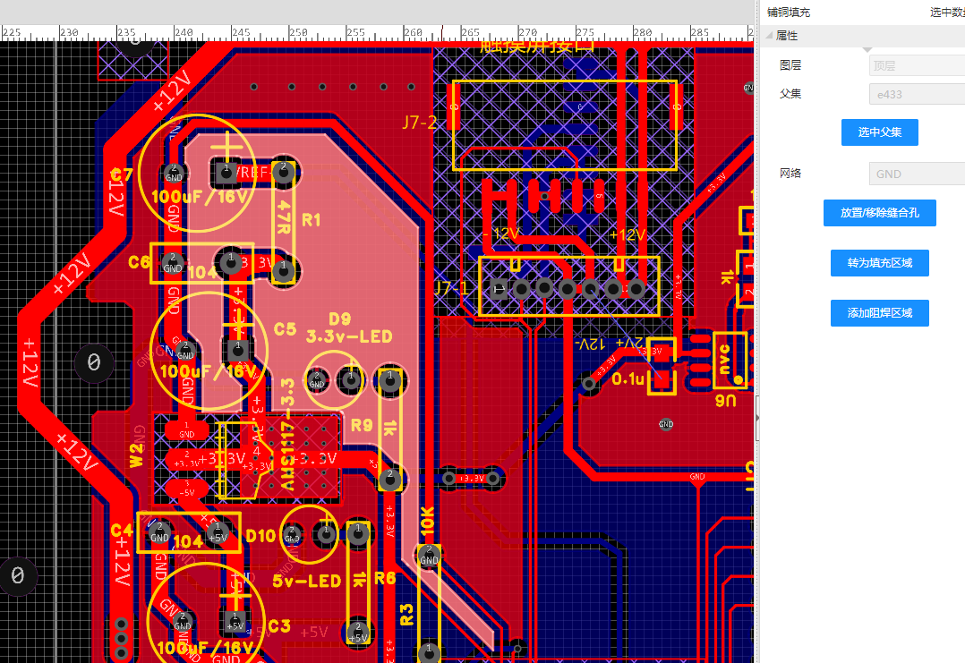965x663 pixels.
Task: Select the middle pad of the D9 LED
Action: pos(352,381)
